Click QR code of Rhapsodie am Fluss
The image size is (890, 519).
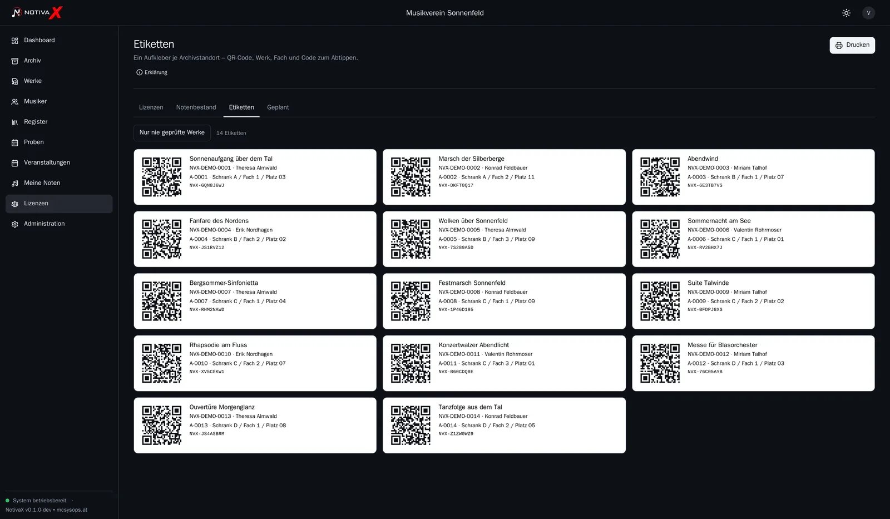click(161, 363)
